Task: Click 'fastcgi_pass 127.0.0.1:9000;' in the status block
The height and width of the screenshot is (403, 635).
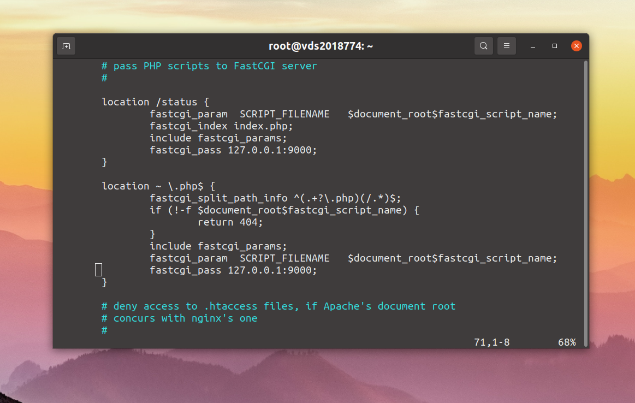Action: point(233,150)
